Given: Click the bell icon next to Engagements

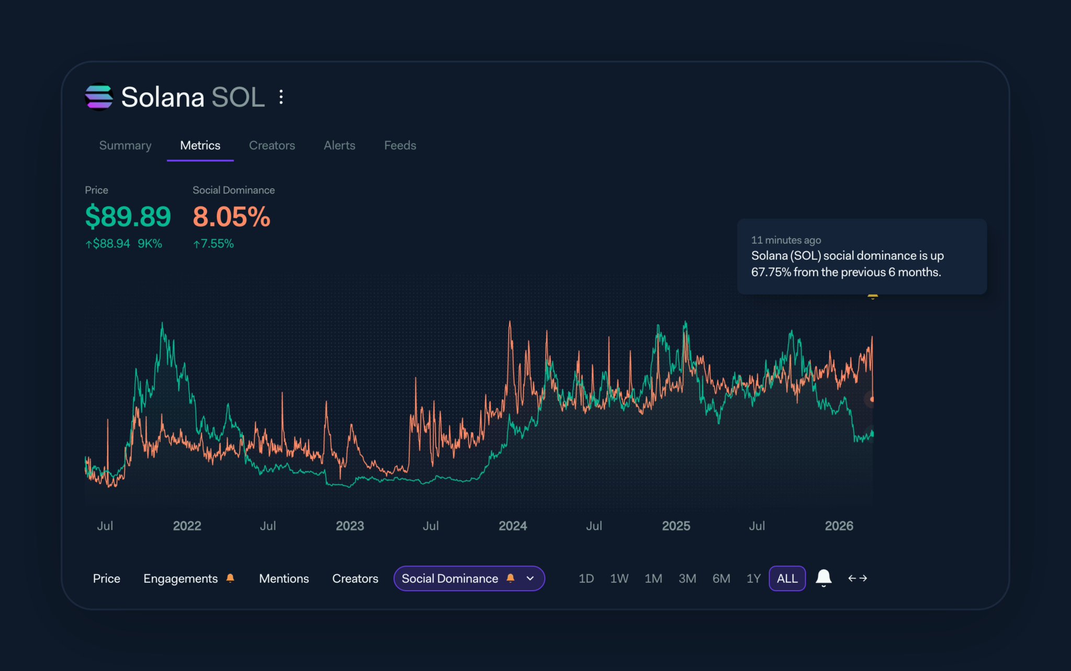Looking at the screenshot, I should coord(230,578).
